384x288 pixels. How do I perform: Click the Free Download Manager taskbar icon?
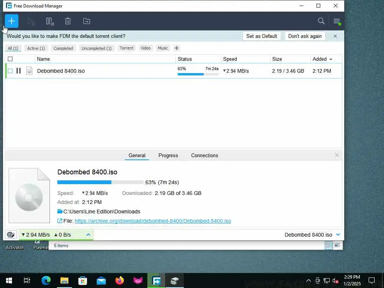click(x=156, y=280)
